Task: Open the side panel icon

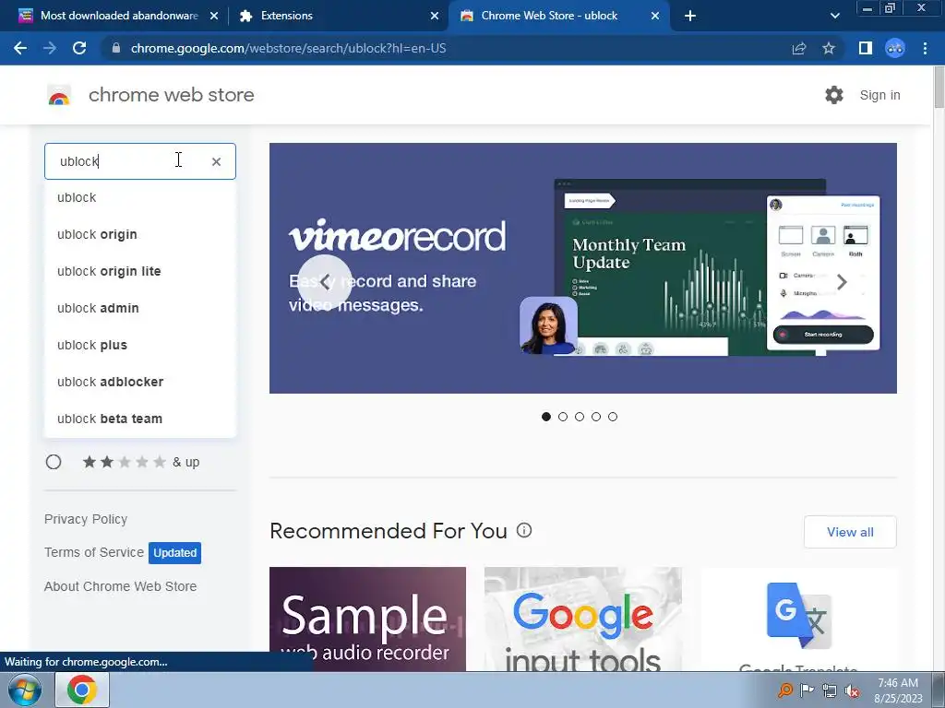Action: (866, 48)
